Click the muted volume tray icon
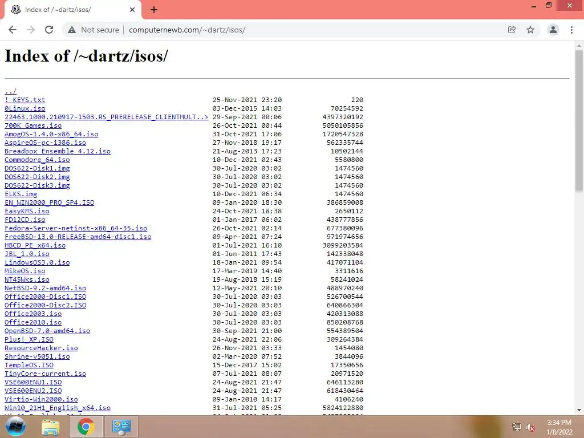 [530, 427]
